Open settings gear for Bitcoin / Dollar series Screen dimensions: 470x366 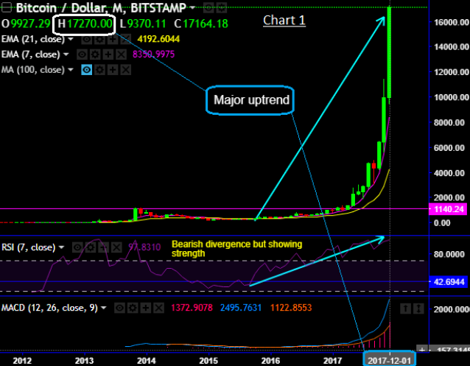pyautogui.click(x=222, y=8)
